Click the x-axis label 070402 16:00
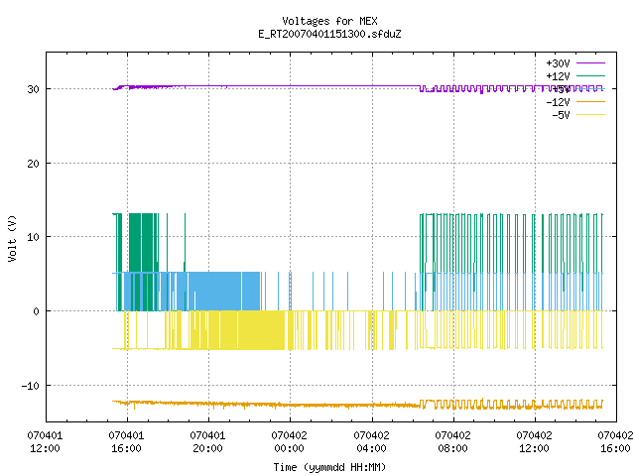Screen dimensions: 635x476 click(615, 442)
